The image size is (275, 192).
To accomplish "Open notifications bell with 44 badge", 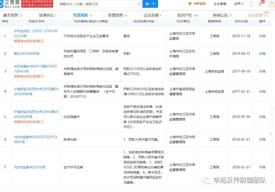I will coord(260,4).
